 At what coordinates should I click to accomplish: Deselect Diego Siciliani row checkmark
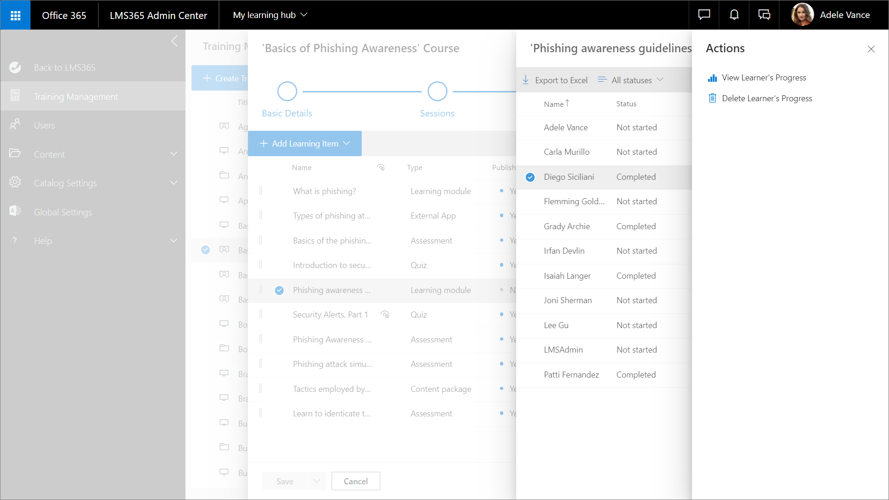pyautogui.click(x=530, y=177)
